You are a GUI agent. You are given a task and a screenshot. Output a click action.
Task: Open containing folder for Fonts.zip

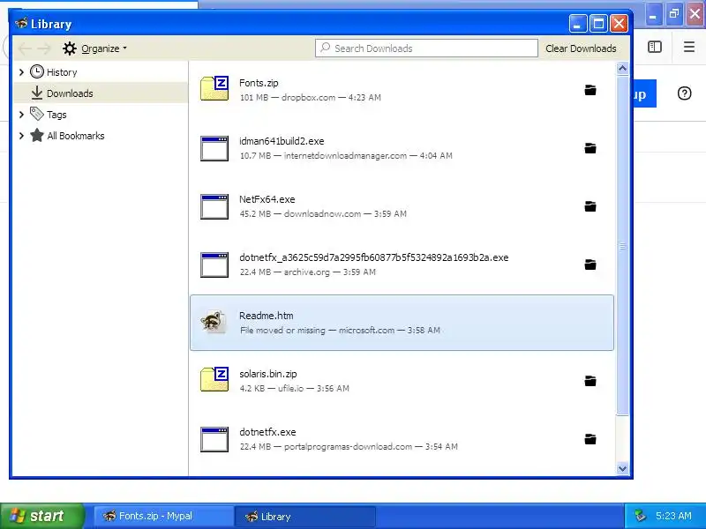click(590, 90)
